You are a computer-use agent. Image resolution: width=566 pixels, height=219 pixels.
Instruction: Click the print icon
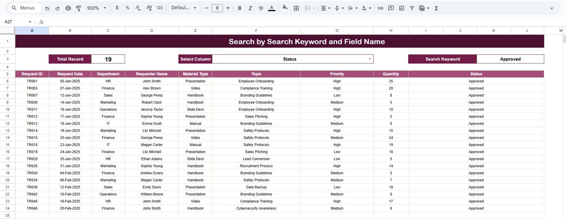[x=68, y=8]
